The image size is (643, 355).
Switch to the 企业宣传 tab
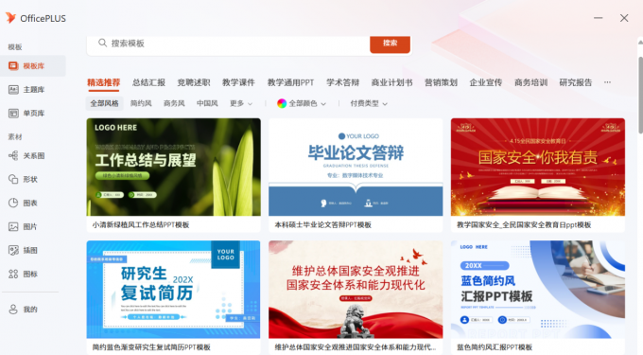tap(486, 82)
